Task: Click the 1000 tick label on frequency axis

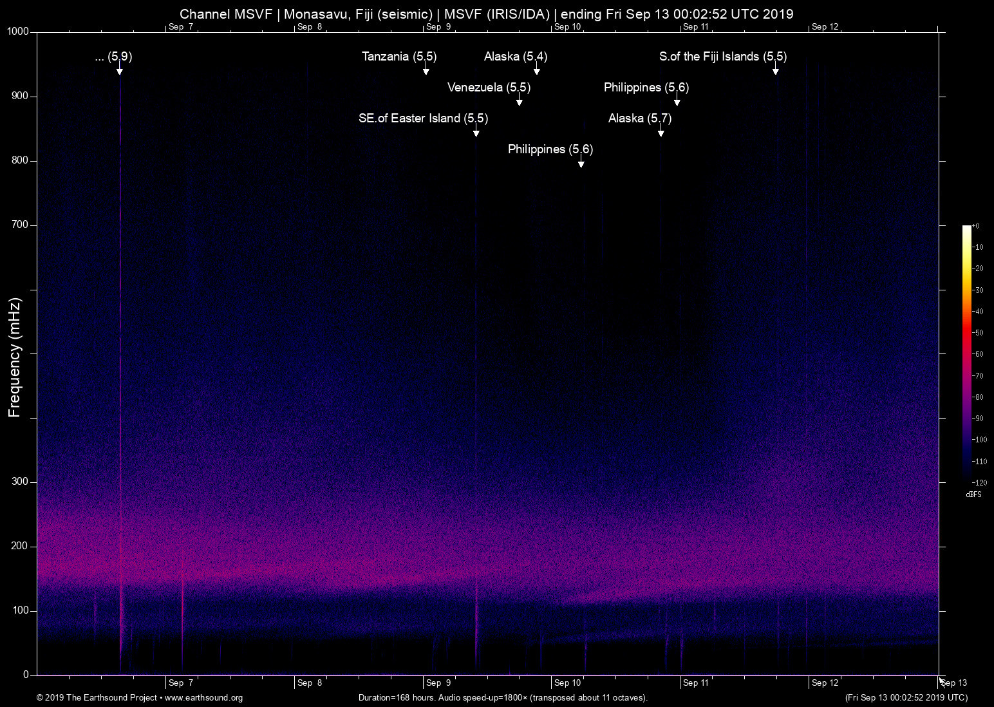Action: pyautogui.click(x=18, y=32)
